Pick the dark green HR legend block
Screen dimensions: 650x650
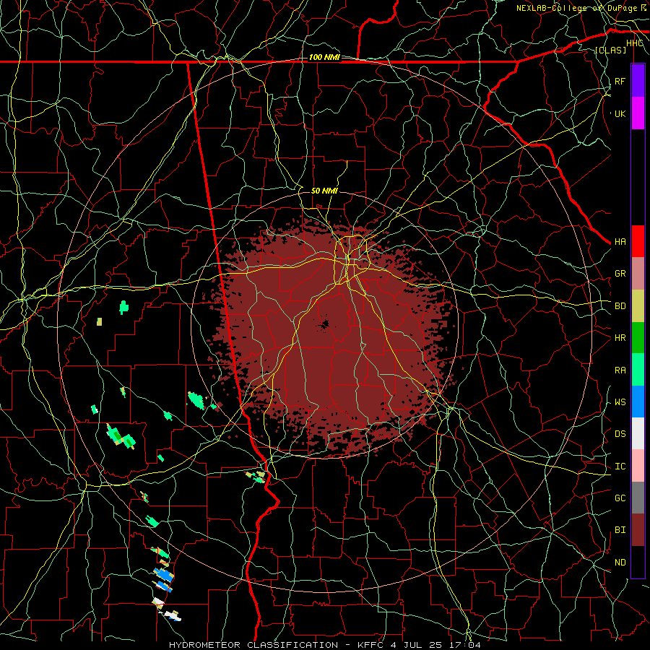pyautogui.click(x=638, y=337)
